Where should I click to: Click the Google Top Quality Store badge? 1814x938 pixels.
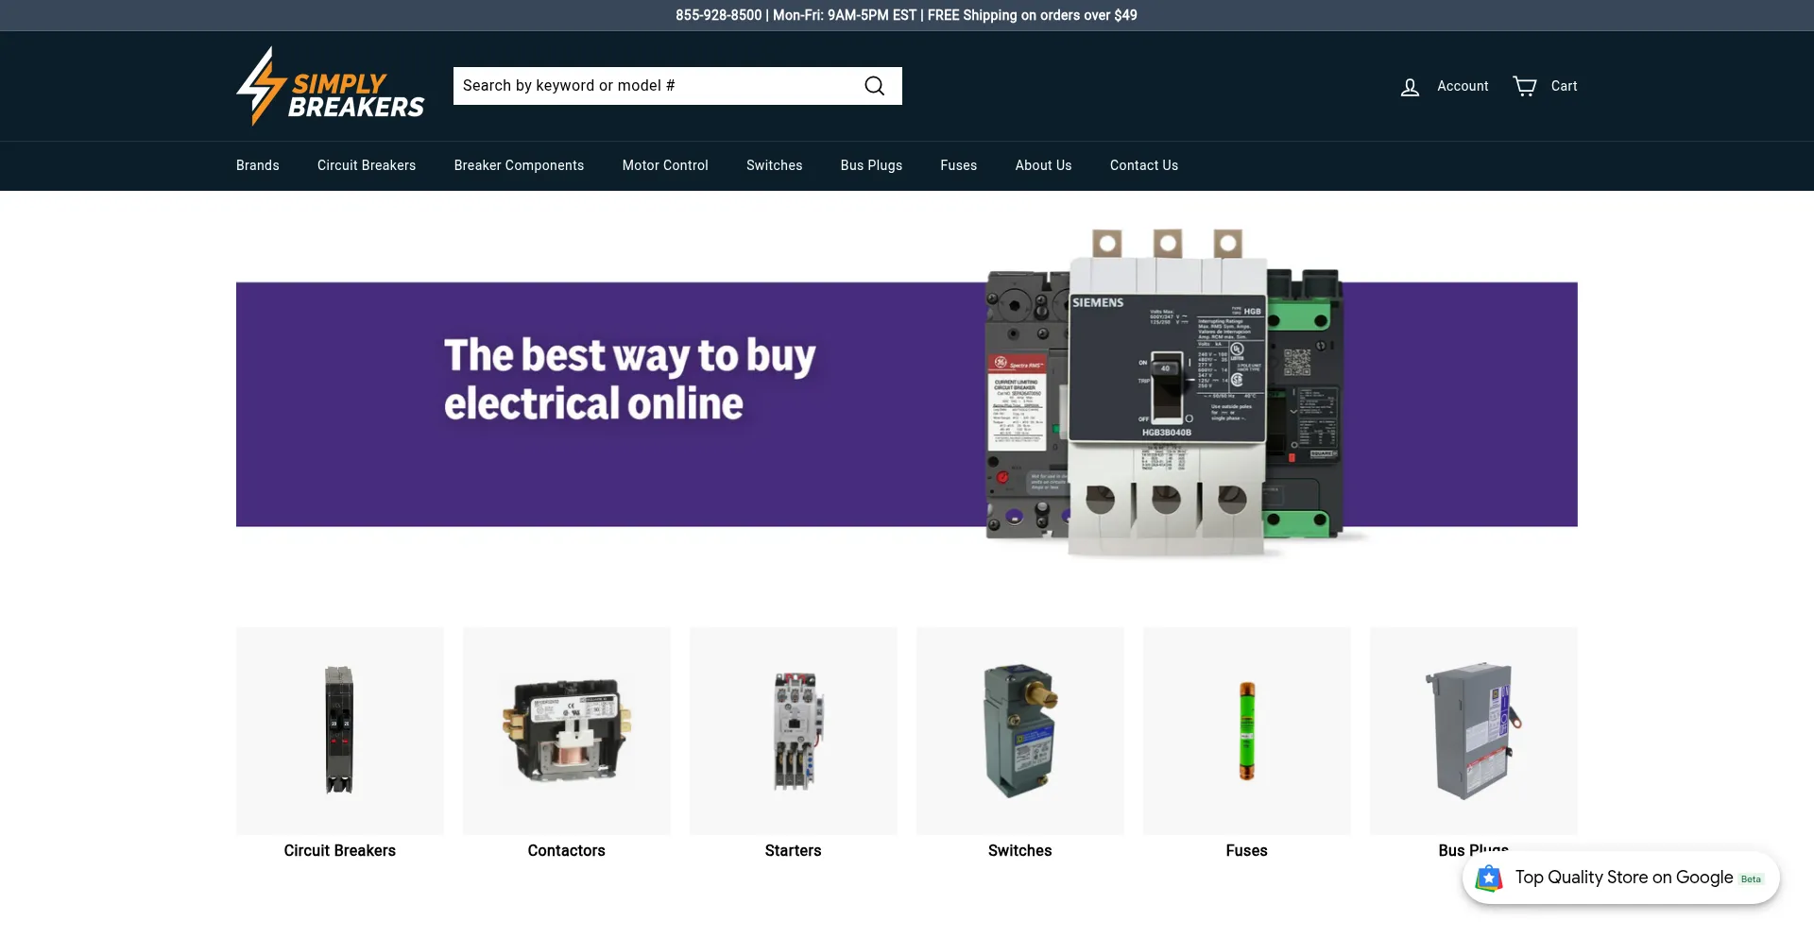click(x=1621, y=878)
